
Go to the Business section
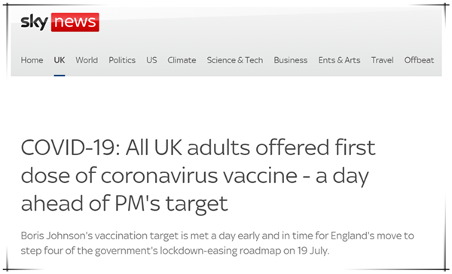coord(291,60)
